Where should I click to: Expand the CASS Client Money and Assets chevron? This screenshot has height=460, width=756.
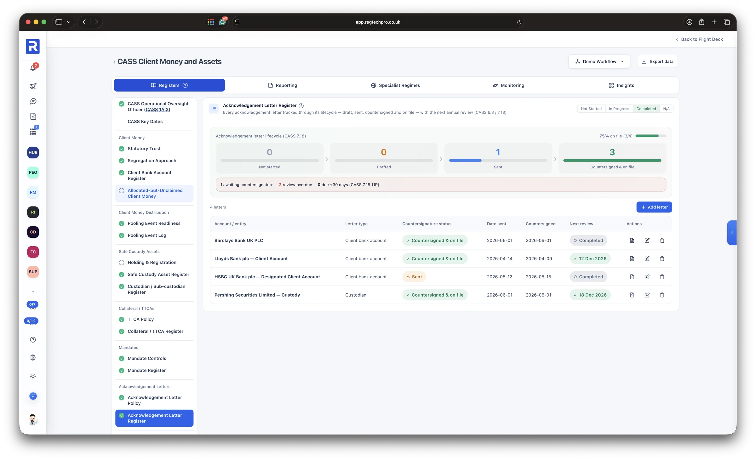(x=114, y=62)
